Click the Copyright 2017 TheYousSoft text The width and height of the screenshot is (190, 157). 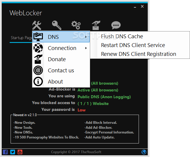pos(76,152)
